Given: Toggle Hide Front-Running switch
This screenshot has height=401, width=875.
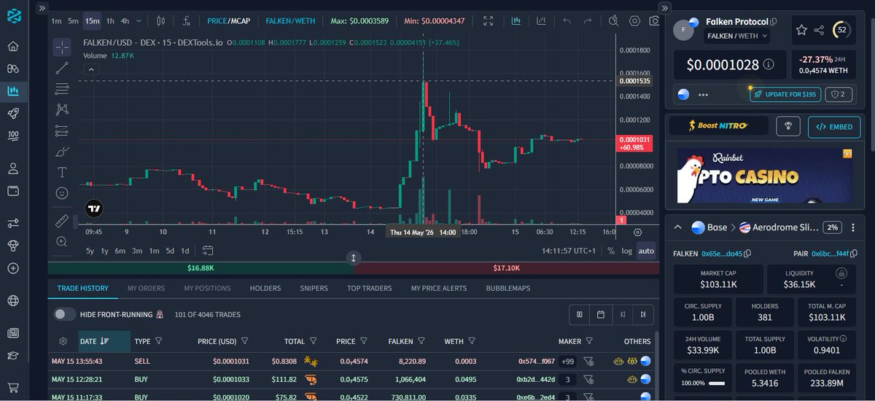Looking at the screenshot, I should [64, 314].
